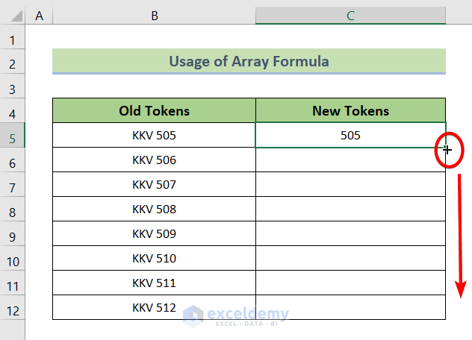472x340 pixels.
Task: Click the fill handle on cell C5
Action: (x=446, y=148)
